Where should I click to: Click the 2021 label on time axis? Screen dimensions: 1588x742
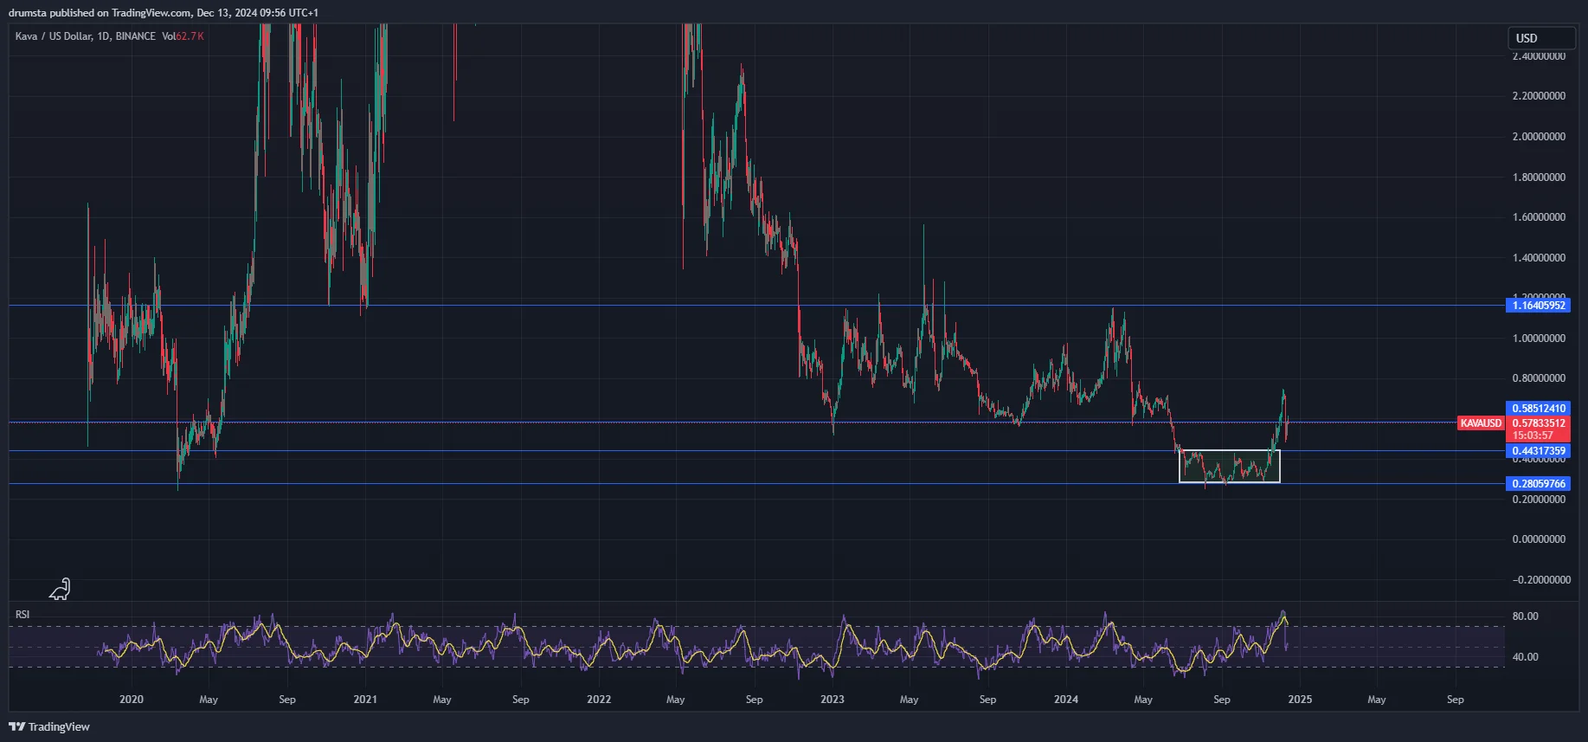click(365, 700)
